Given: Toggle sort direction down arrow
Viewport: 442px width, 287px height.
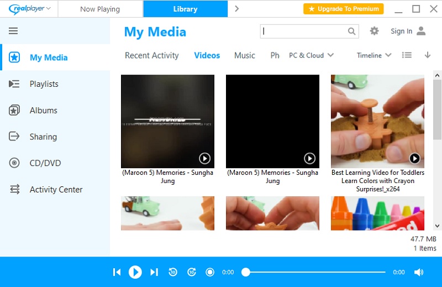Looking at the screenshot, I should click(x=427, y=55).
